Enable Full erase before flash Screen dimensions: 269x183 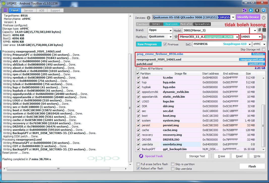(x=138, y=164)
